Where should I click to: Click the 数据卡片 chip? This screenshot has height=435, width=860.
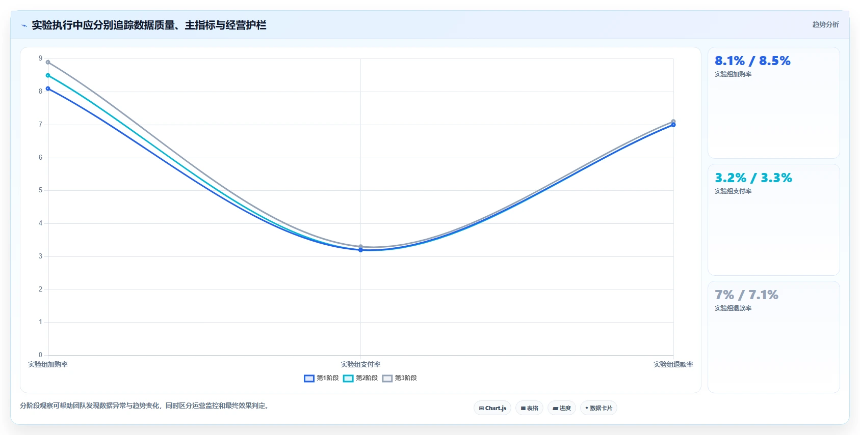coord(598,408)
